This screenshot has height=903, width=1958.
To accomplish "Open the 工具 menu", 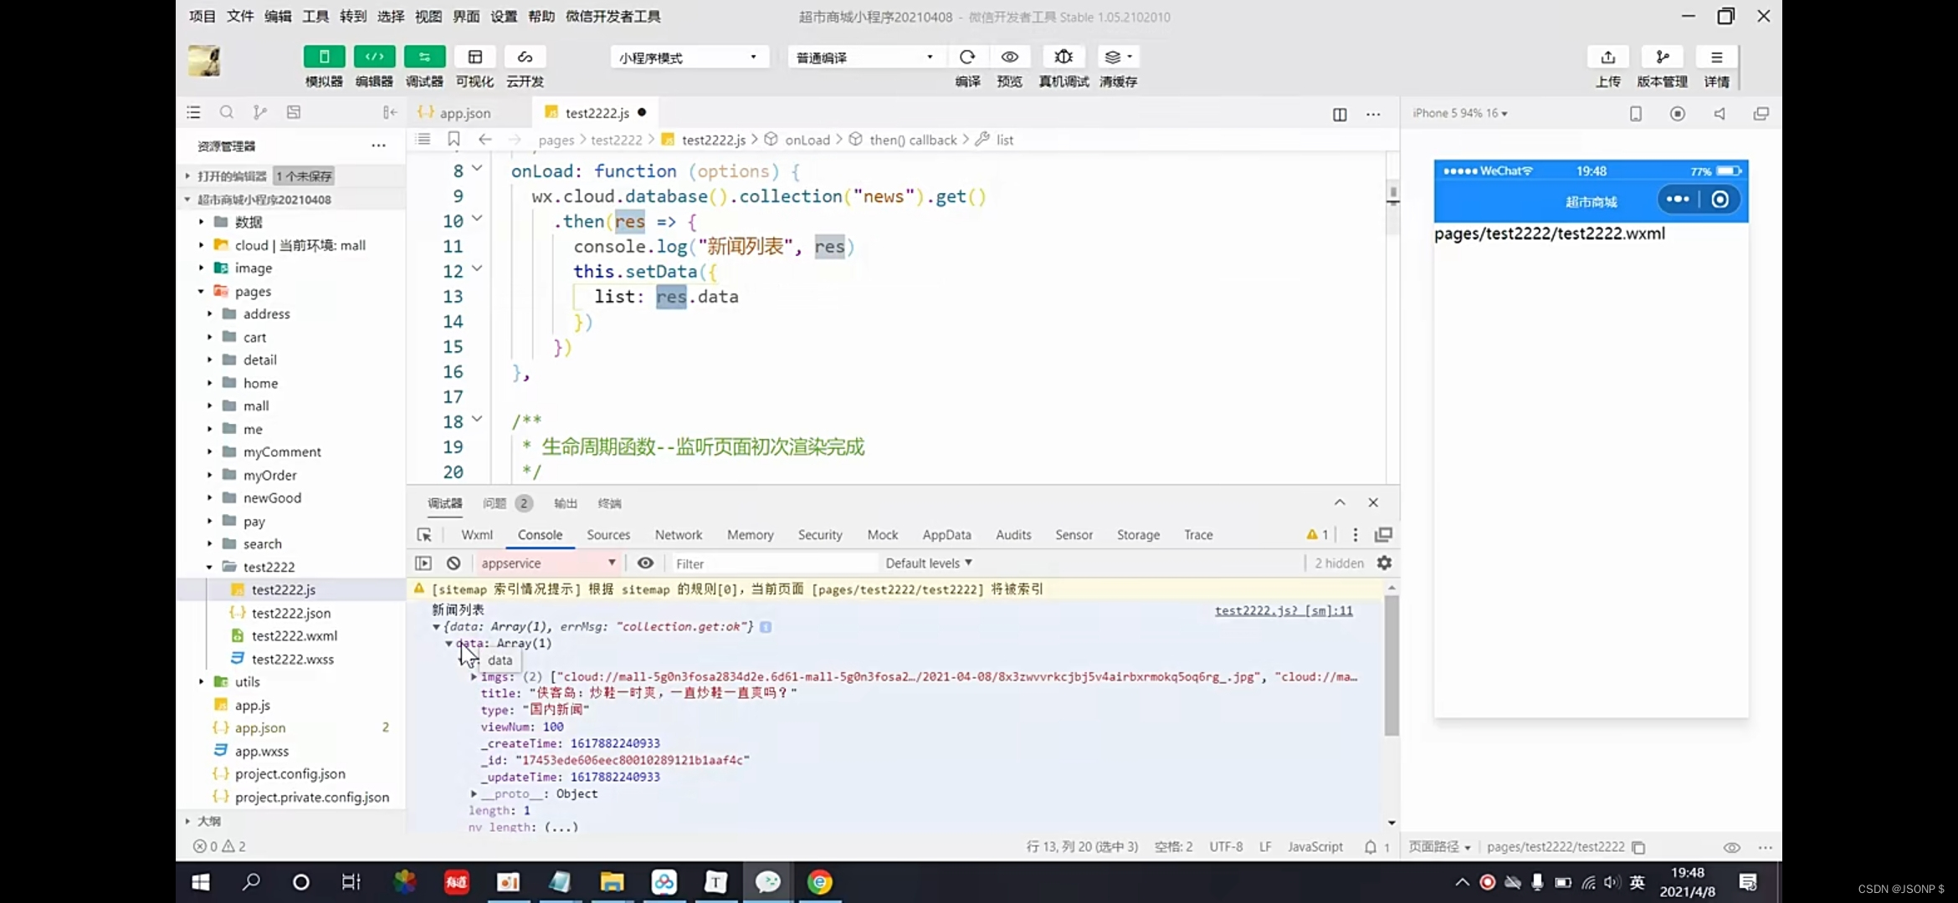I will (315, 17).
